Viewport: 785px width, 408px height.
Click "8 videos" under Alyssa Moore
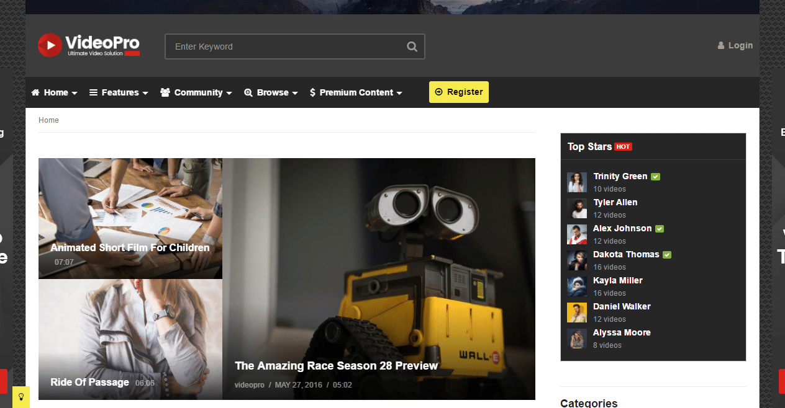click(x=607, y=345)
